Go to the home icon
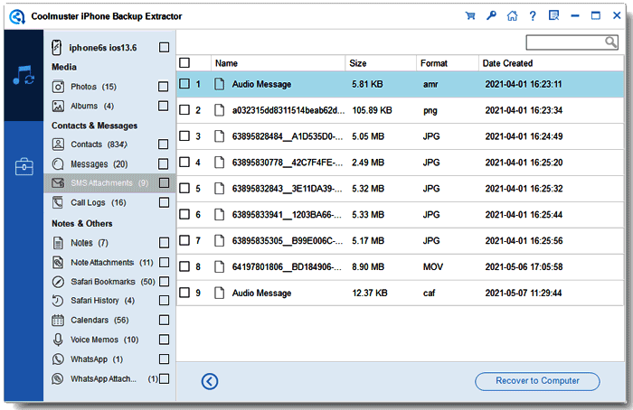This screenshot has height=410, width=633. click(512, 15)
